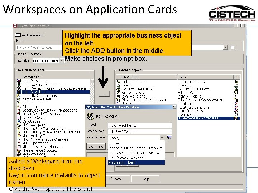Click the Item Revision icon in attribute dialog

[x=90, y=117]
